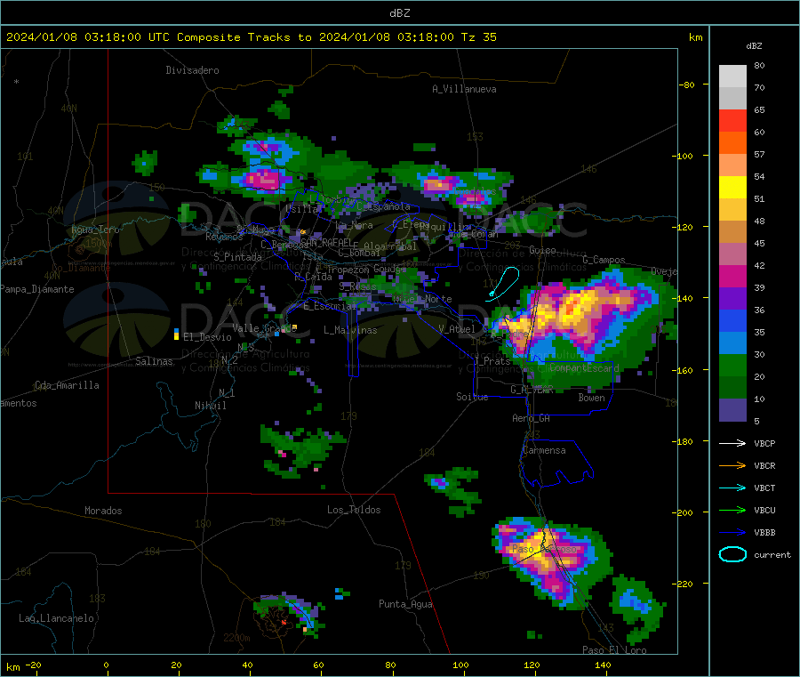Click the 'Bowen' map label
800x677 pixels.
point(591,398)
